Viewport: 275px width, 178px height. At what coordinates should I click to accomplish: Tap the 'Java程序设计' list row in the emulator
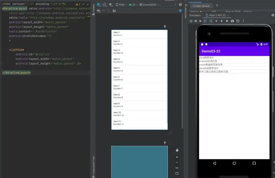click(x=234, y=57)
